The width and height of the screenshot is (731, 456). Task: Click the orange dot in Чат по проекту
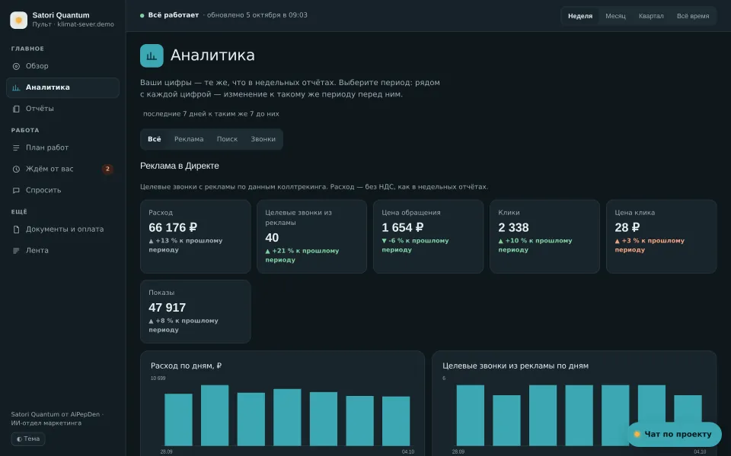(x=637, y=434)
